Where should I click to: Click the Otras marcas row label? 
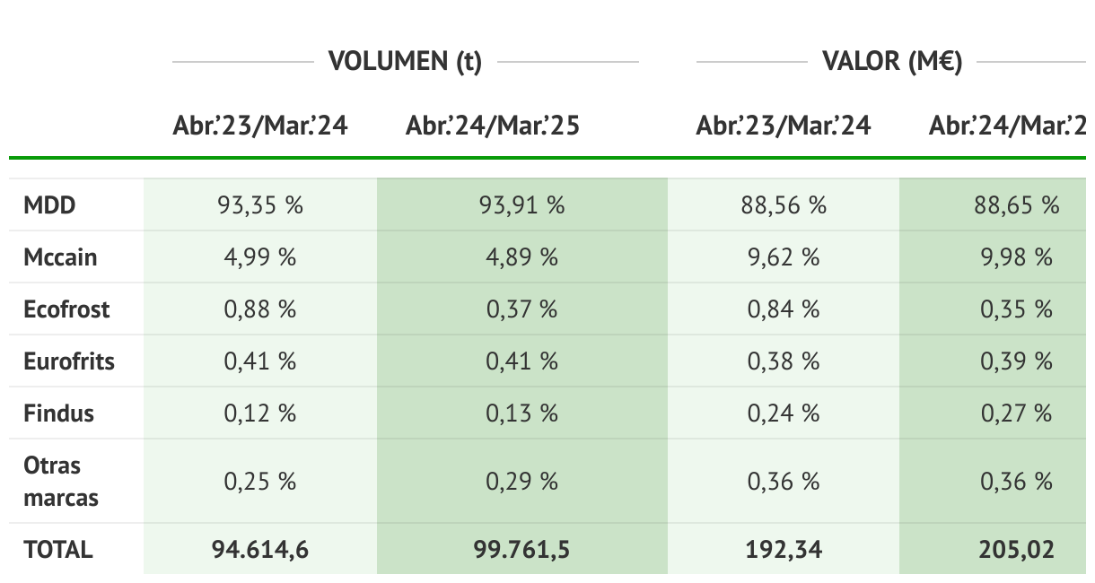click(61, 482)
